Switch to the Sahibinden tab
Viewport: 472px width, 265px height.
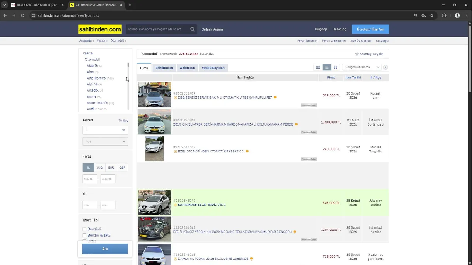click(x=164, y=68)
